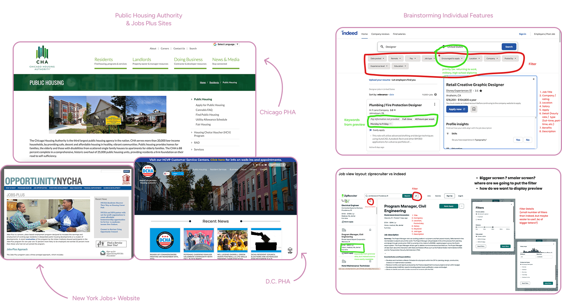
Task: Click ZipRecruiter Sign Up button
Action: point(449,196)
